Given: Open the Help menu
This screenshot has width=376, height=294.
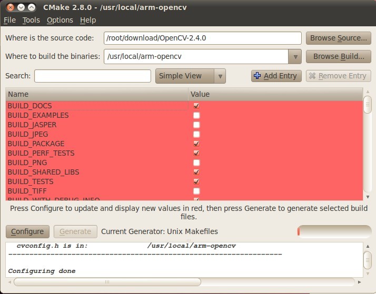Looking at the screenshot, I should tap(88, 20).
